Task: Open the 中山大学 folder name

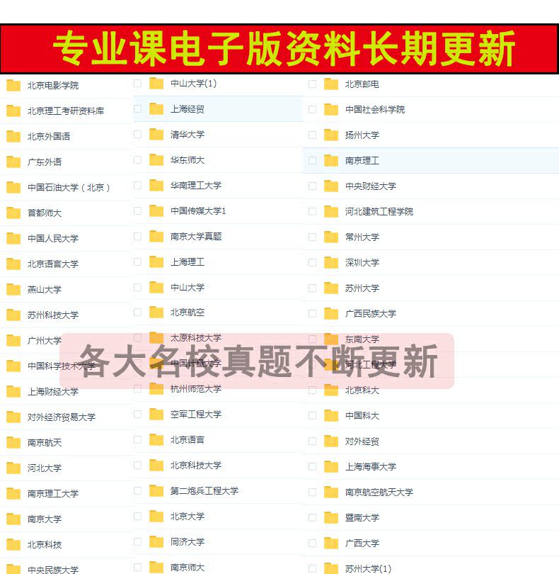Action: click(188, 288)
